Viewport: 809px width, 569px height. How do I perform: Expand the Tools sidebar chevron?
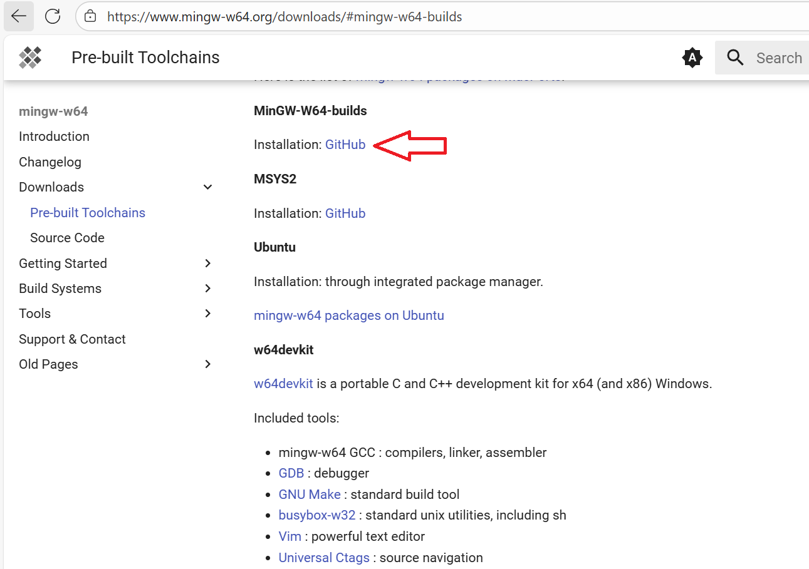pyautogui.click(x=208, y=314)
